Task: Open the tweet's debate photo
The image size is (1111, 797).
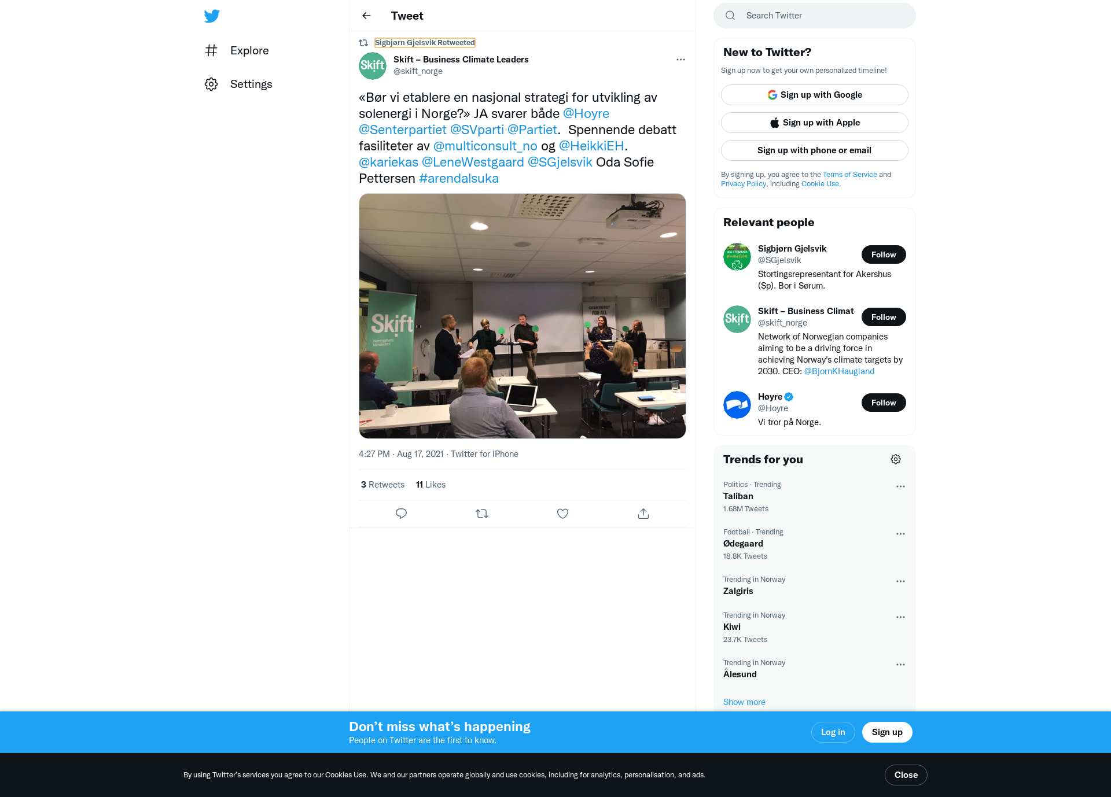Action: click(523, 316)
